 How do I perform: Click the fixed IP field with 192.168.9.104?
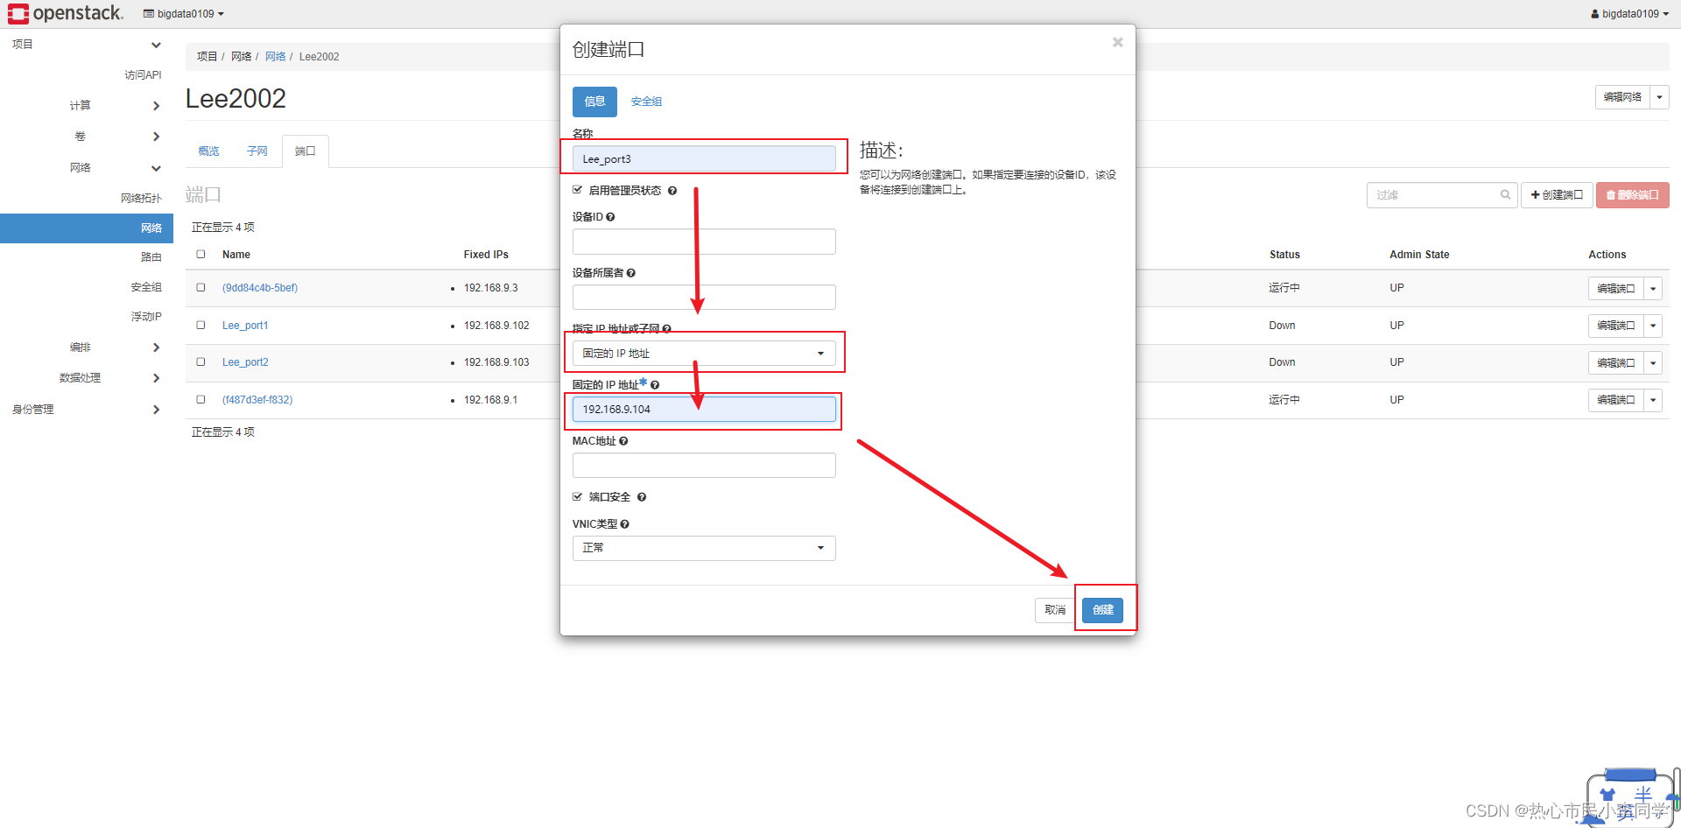(704, 410)
